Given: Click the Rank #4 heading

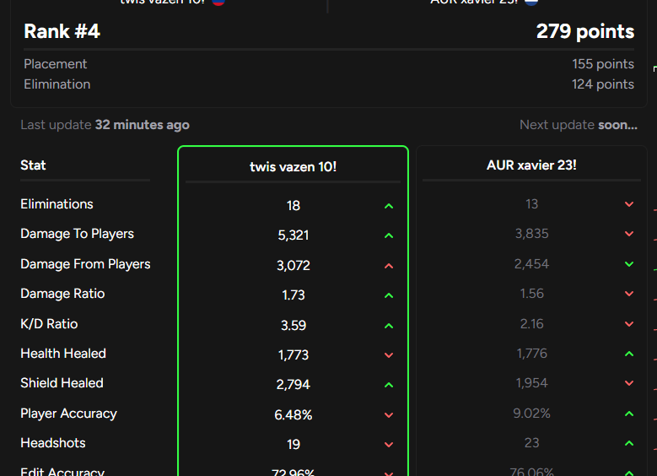Looking at the screenshot, I should [x=62, y=31].
